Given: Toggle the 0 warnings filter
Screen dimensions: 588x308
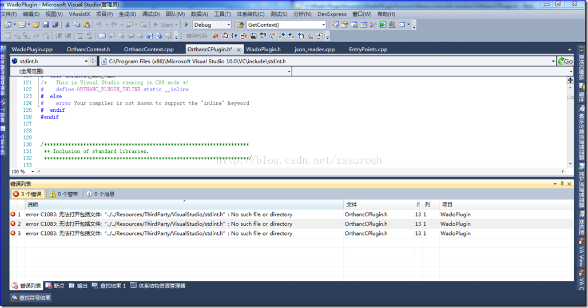Looking at the screenshot, I should click(x=64, y=194).
